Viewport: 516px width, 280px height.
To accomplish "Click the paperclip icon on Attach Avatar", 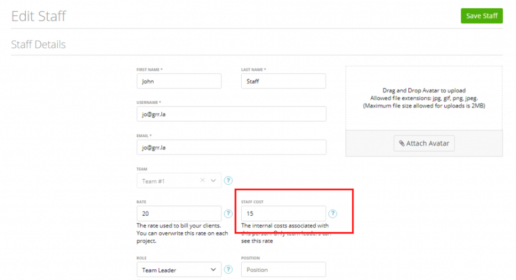I will [x=402, y=143].
